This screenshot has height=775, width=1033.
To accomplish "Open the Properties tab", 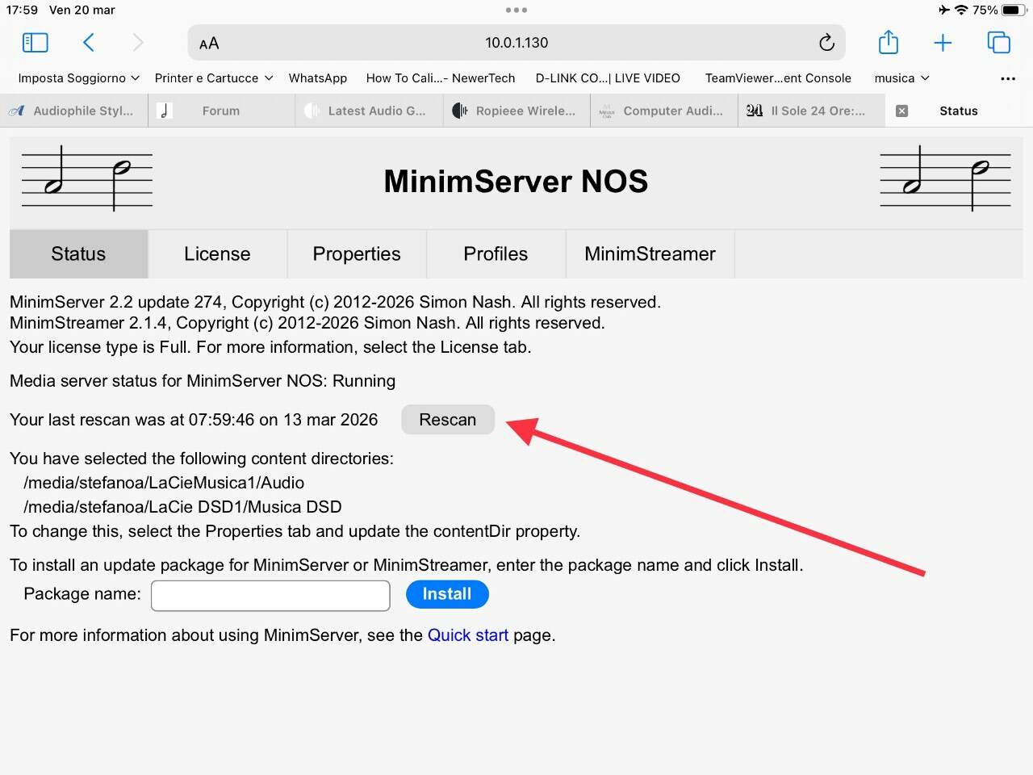I will [356, 254].
